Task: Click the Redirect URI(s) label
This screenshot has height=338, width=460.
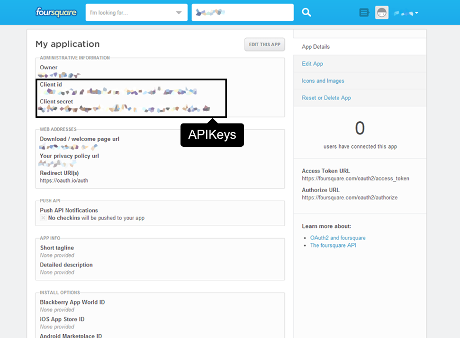Action: point(59,173)
